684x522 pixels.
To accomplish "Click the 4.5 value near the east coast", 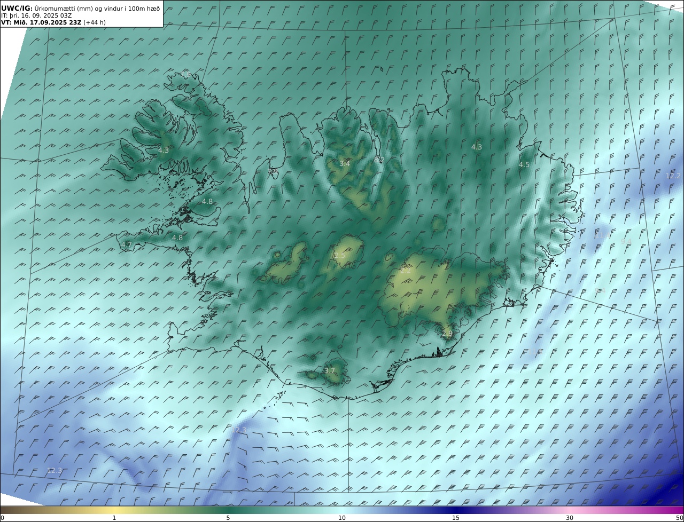I will pyautogui.click(x=524, y=165).
